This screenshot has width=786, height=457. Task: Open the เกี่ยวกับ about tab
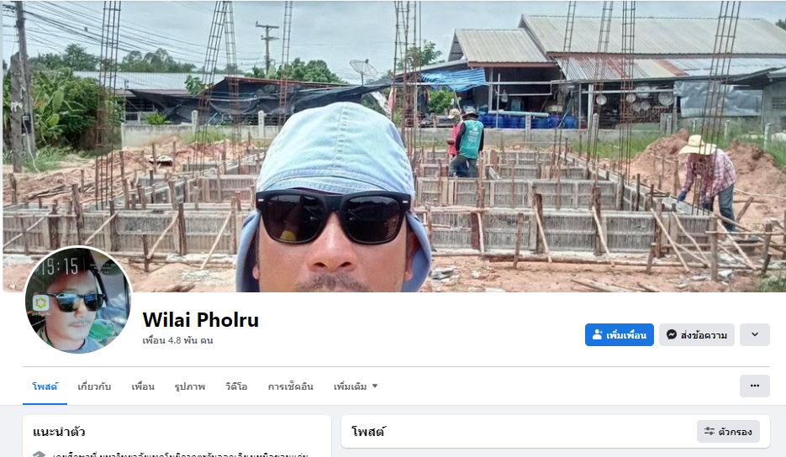[94, 386]
